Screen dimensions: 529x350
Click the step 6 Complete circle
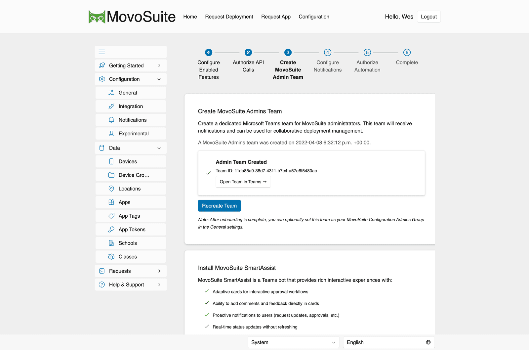407,52
